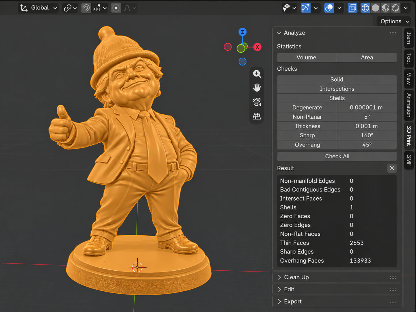Viewport: 416px width, 312px height.
Task: Open the Options dropdown
Action: [394, 21]
